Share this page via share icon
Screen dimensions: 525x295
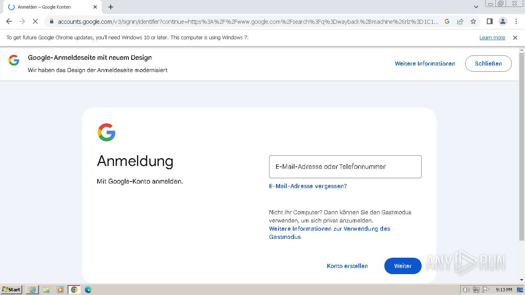(460, 21)
